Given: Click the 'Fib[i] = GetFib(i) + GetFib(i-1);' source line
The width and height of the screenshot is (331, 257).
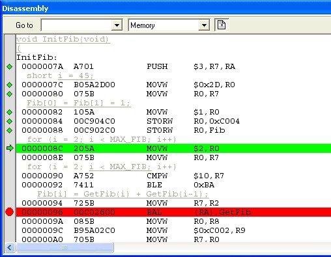Looking at the screenshot, I should 123,194.
